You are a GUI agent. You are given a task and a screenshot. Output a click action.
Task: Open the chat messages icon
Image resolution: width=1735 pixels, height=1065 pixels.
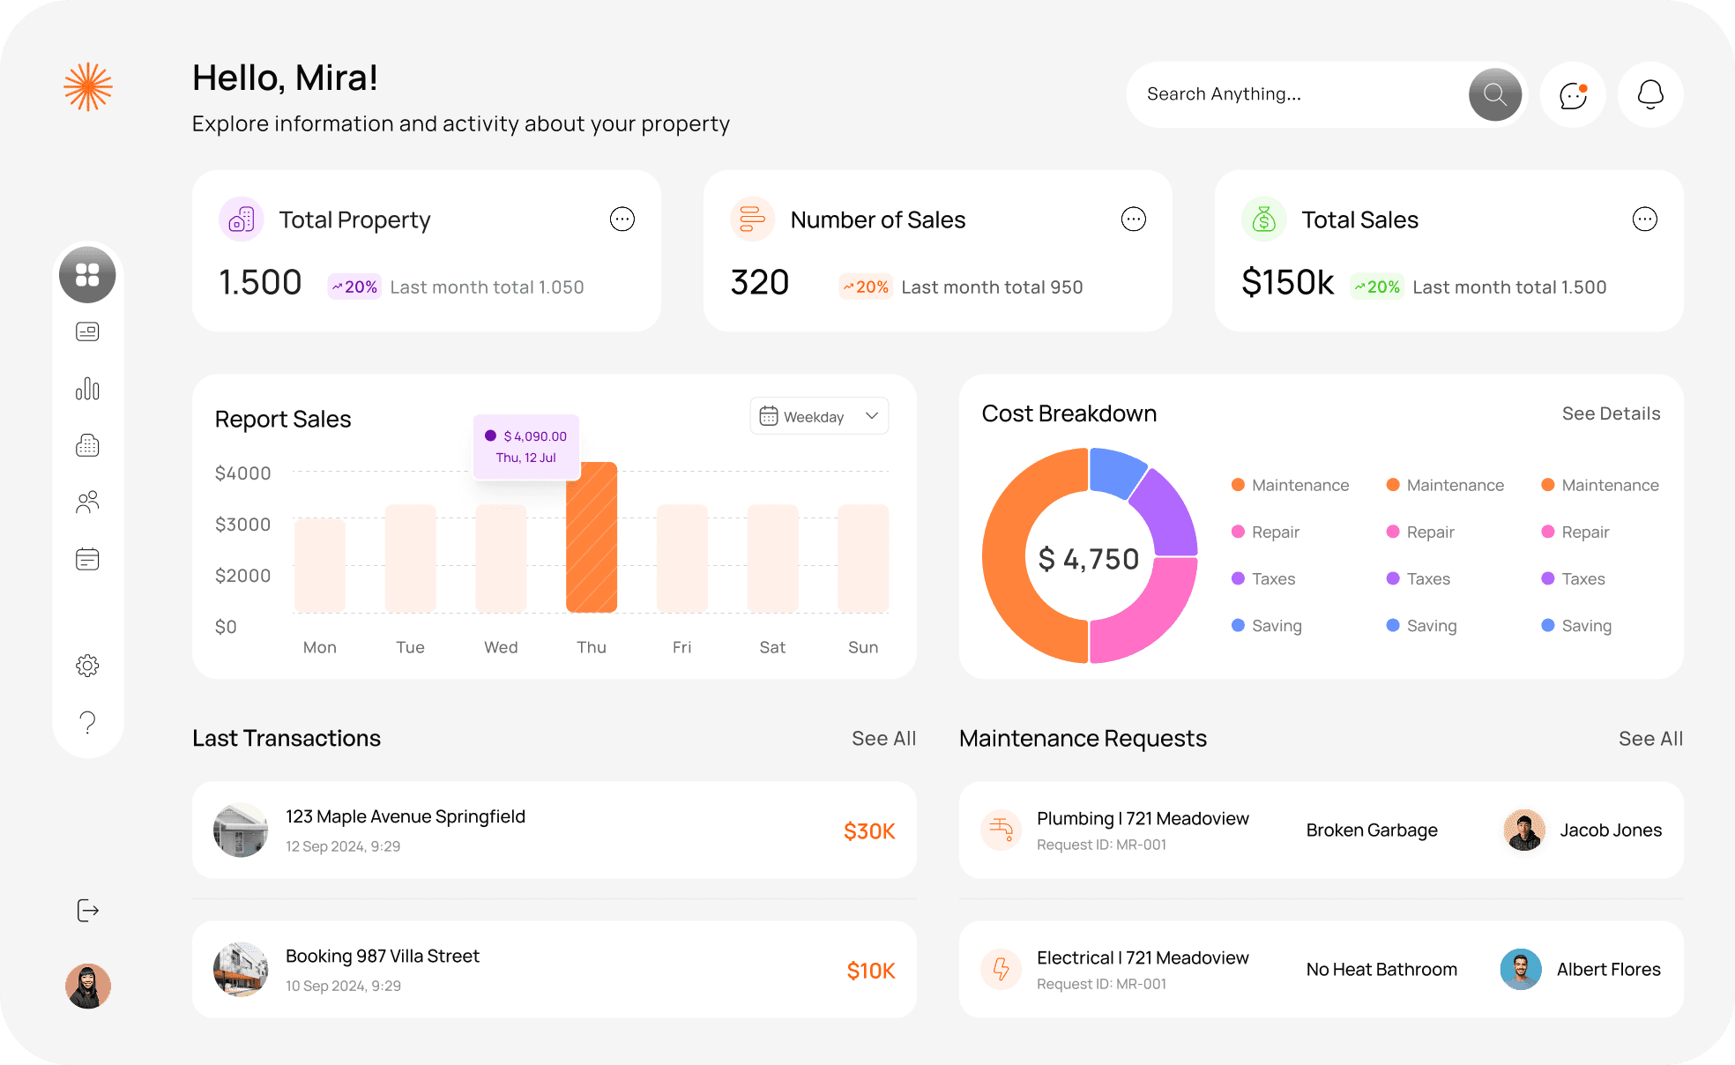1573,94
